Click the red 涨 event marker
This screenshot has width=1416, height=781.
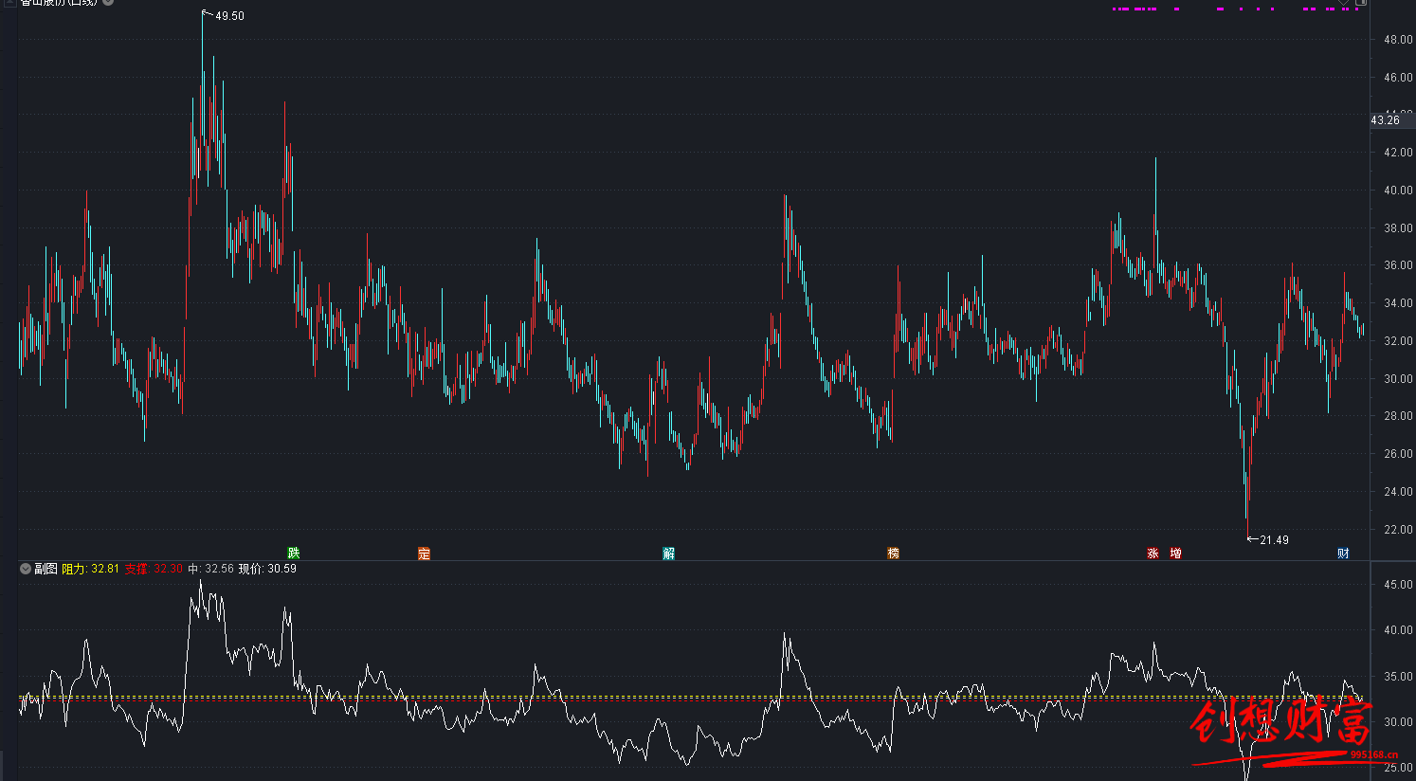pyautogui.click(x=1153, y=554)
